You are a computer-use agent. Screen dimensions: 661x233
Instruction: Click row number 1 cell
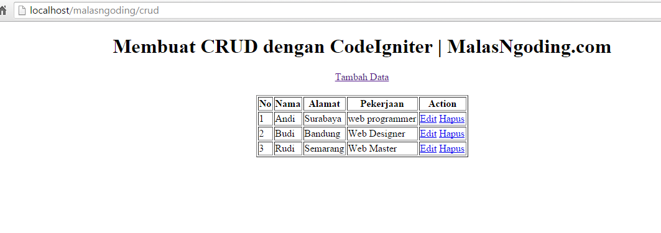point(265,119)
